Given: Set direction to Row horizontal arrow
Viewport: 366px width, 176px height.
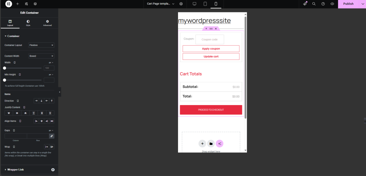Looking at the screenshot, I should coord(36,101).
